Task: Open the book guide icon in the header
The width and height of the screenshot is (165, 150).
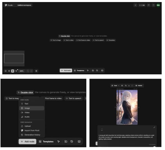Action: click(x=148, y=5)
